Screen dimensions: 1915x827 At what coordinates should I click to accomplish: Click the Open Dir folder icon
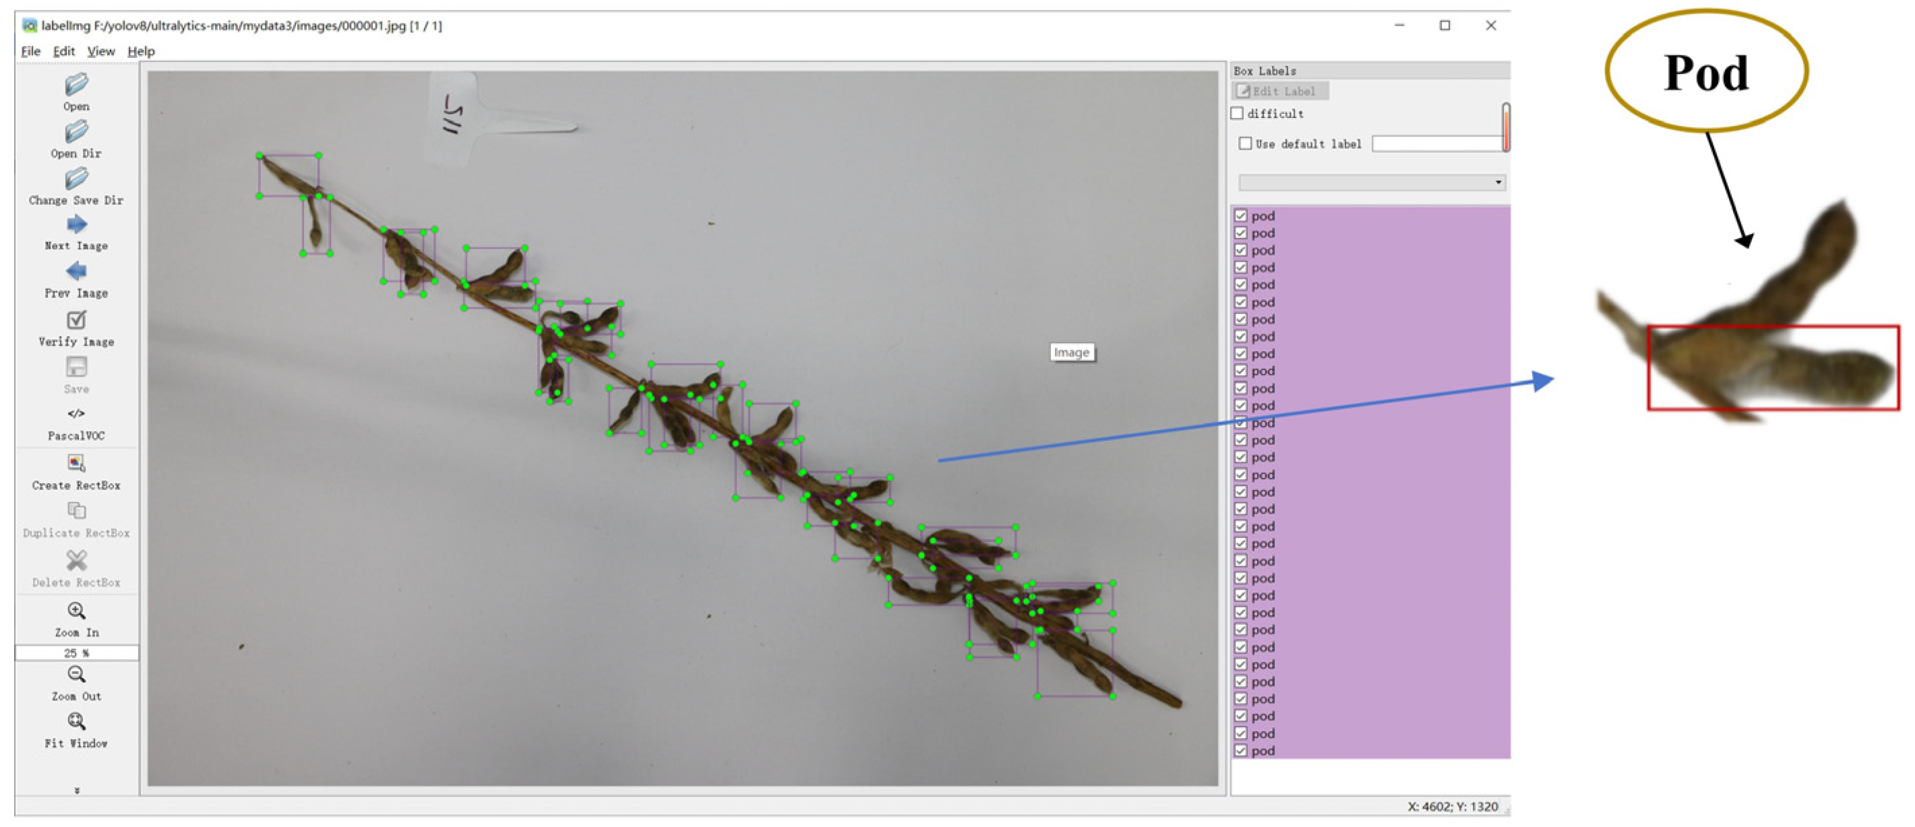(x=75, y=132)
